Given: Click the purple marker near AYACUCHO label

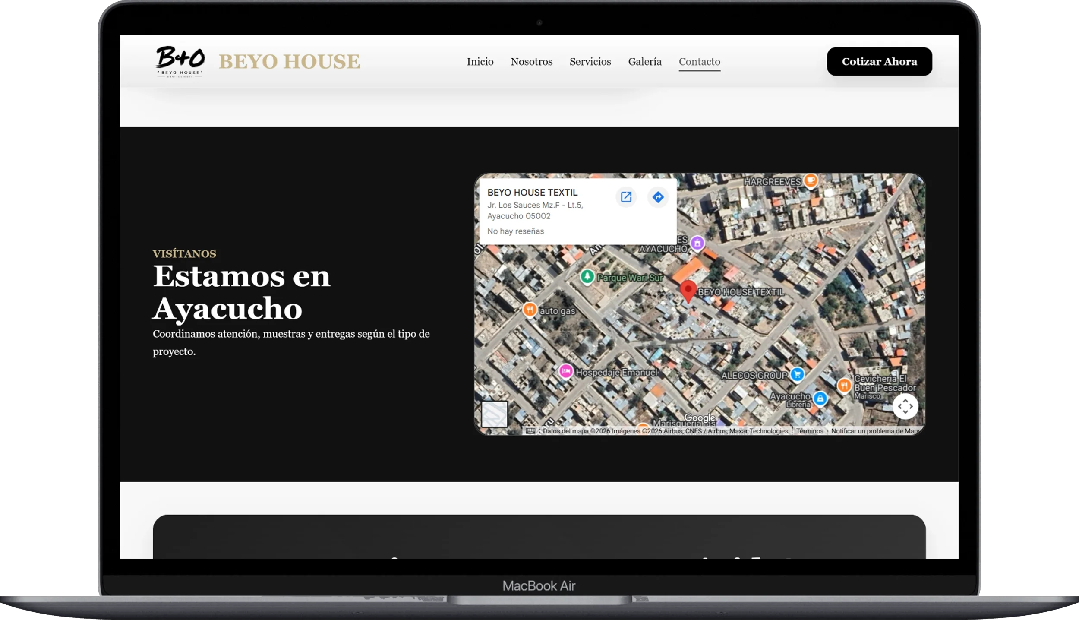Looking at the screenshot, I should [697, 243].
